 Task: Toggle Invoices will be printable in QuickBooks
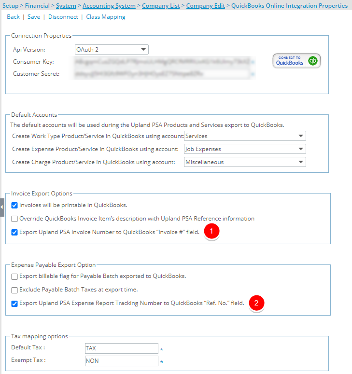[x=14, y=205]
